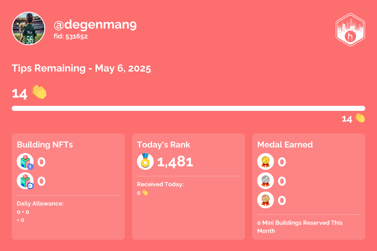
Task: Click the Ethereum building NFT icon
Action: point(25,161)
